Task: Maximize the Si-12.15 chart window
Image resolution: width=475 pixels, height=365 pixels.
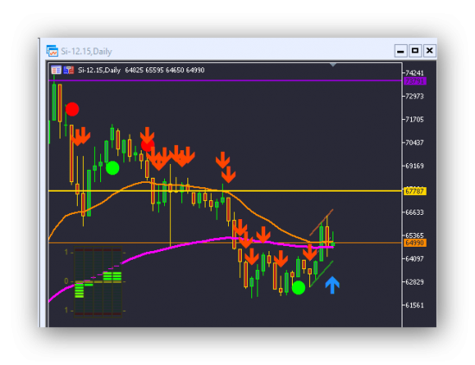Action: coord(415,51)
